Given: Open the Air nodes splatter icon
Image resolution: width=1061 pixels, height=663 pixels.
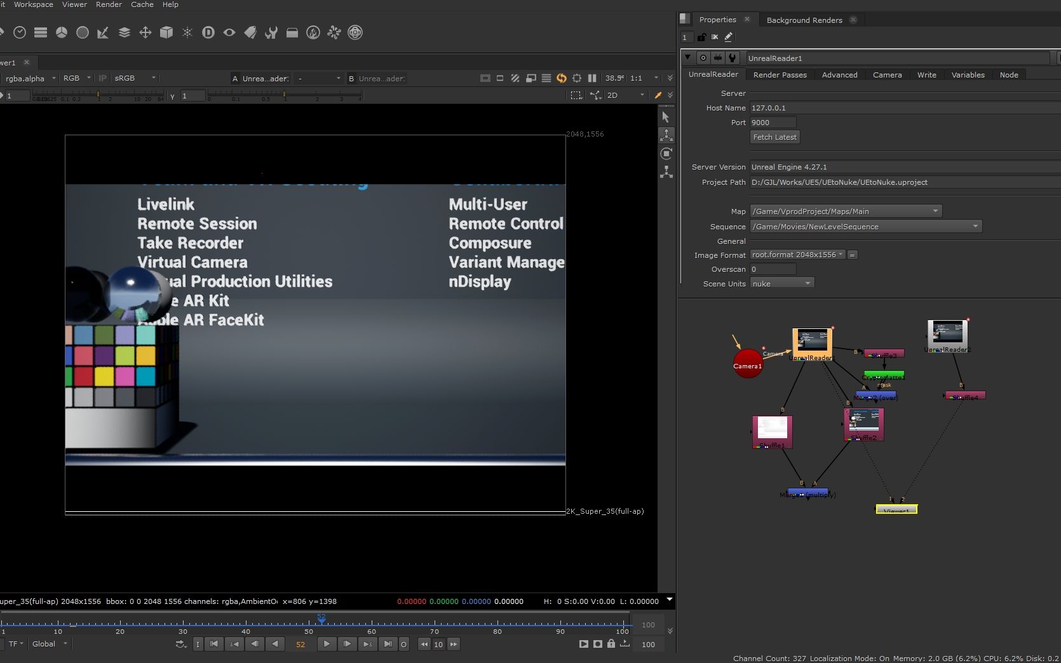Looking at the screenshot, I should [x=334, y=32].
